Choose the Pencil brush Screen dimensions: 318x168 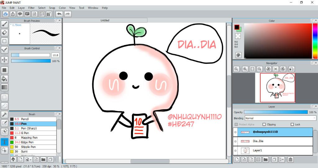33,119
